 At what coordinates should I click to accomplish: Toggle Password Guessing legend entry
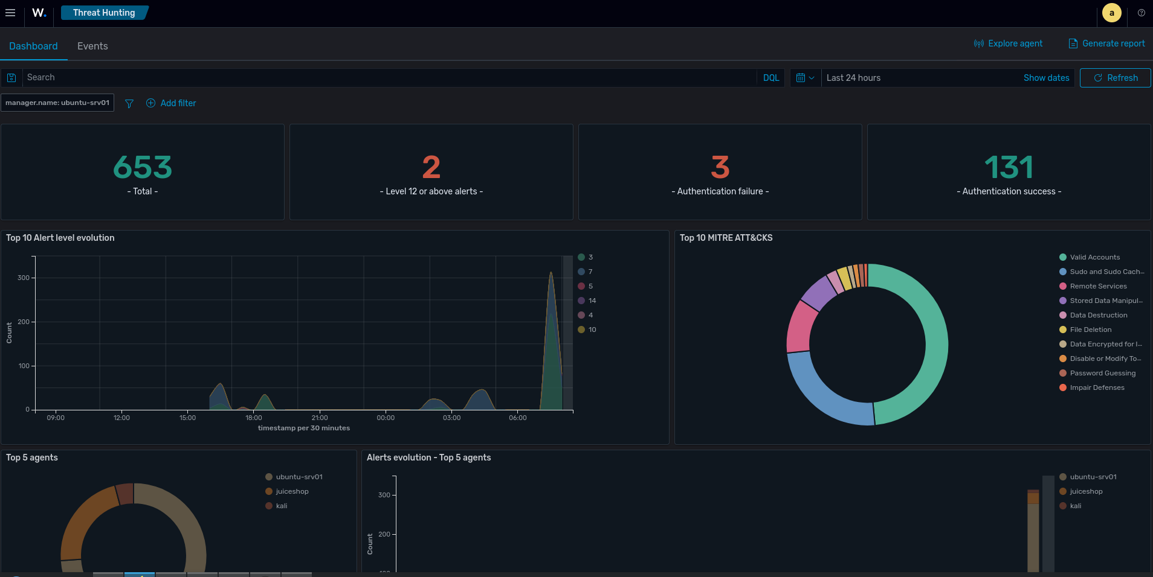pos(1097,373)
